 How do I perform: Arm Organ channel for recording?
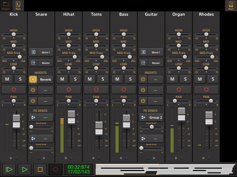179,90
